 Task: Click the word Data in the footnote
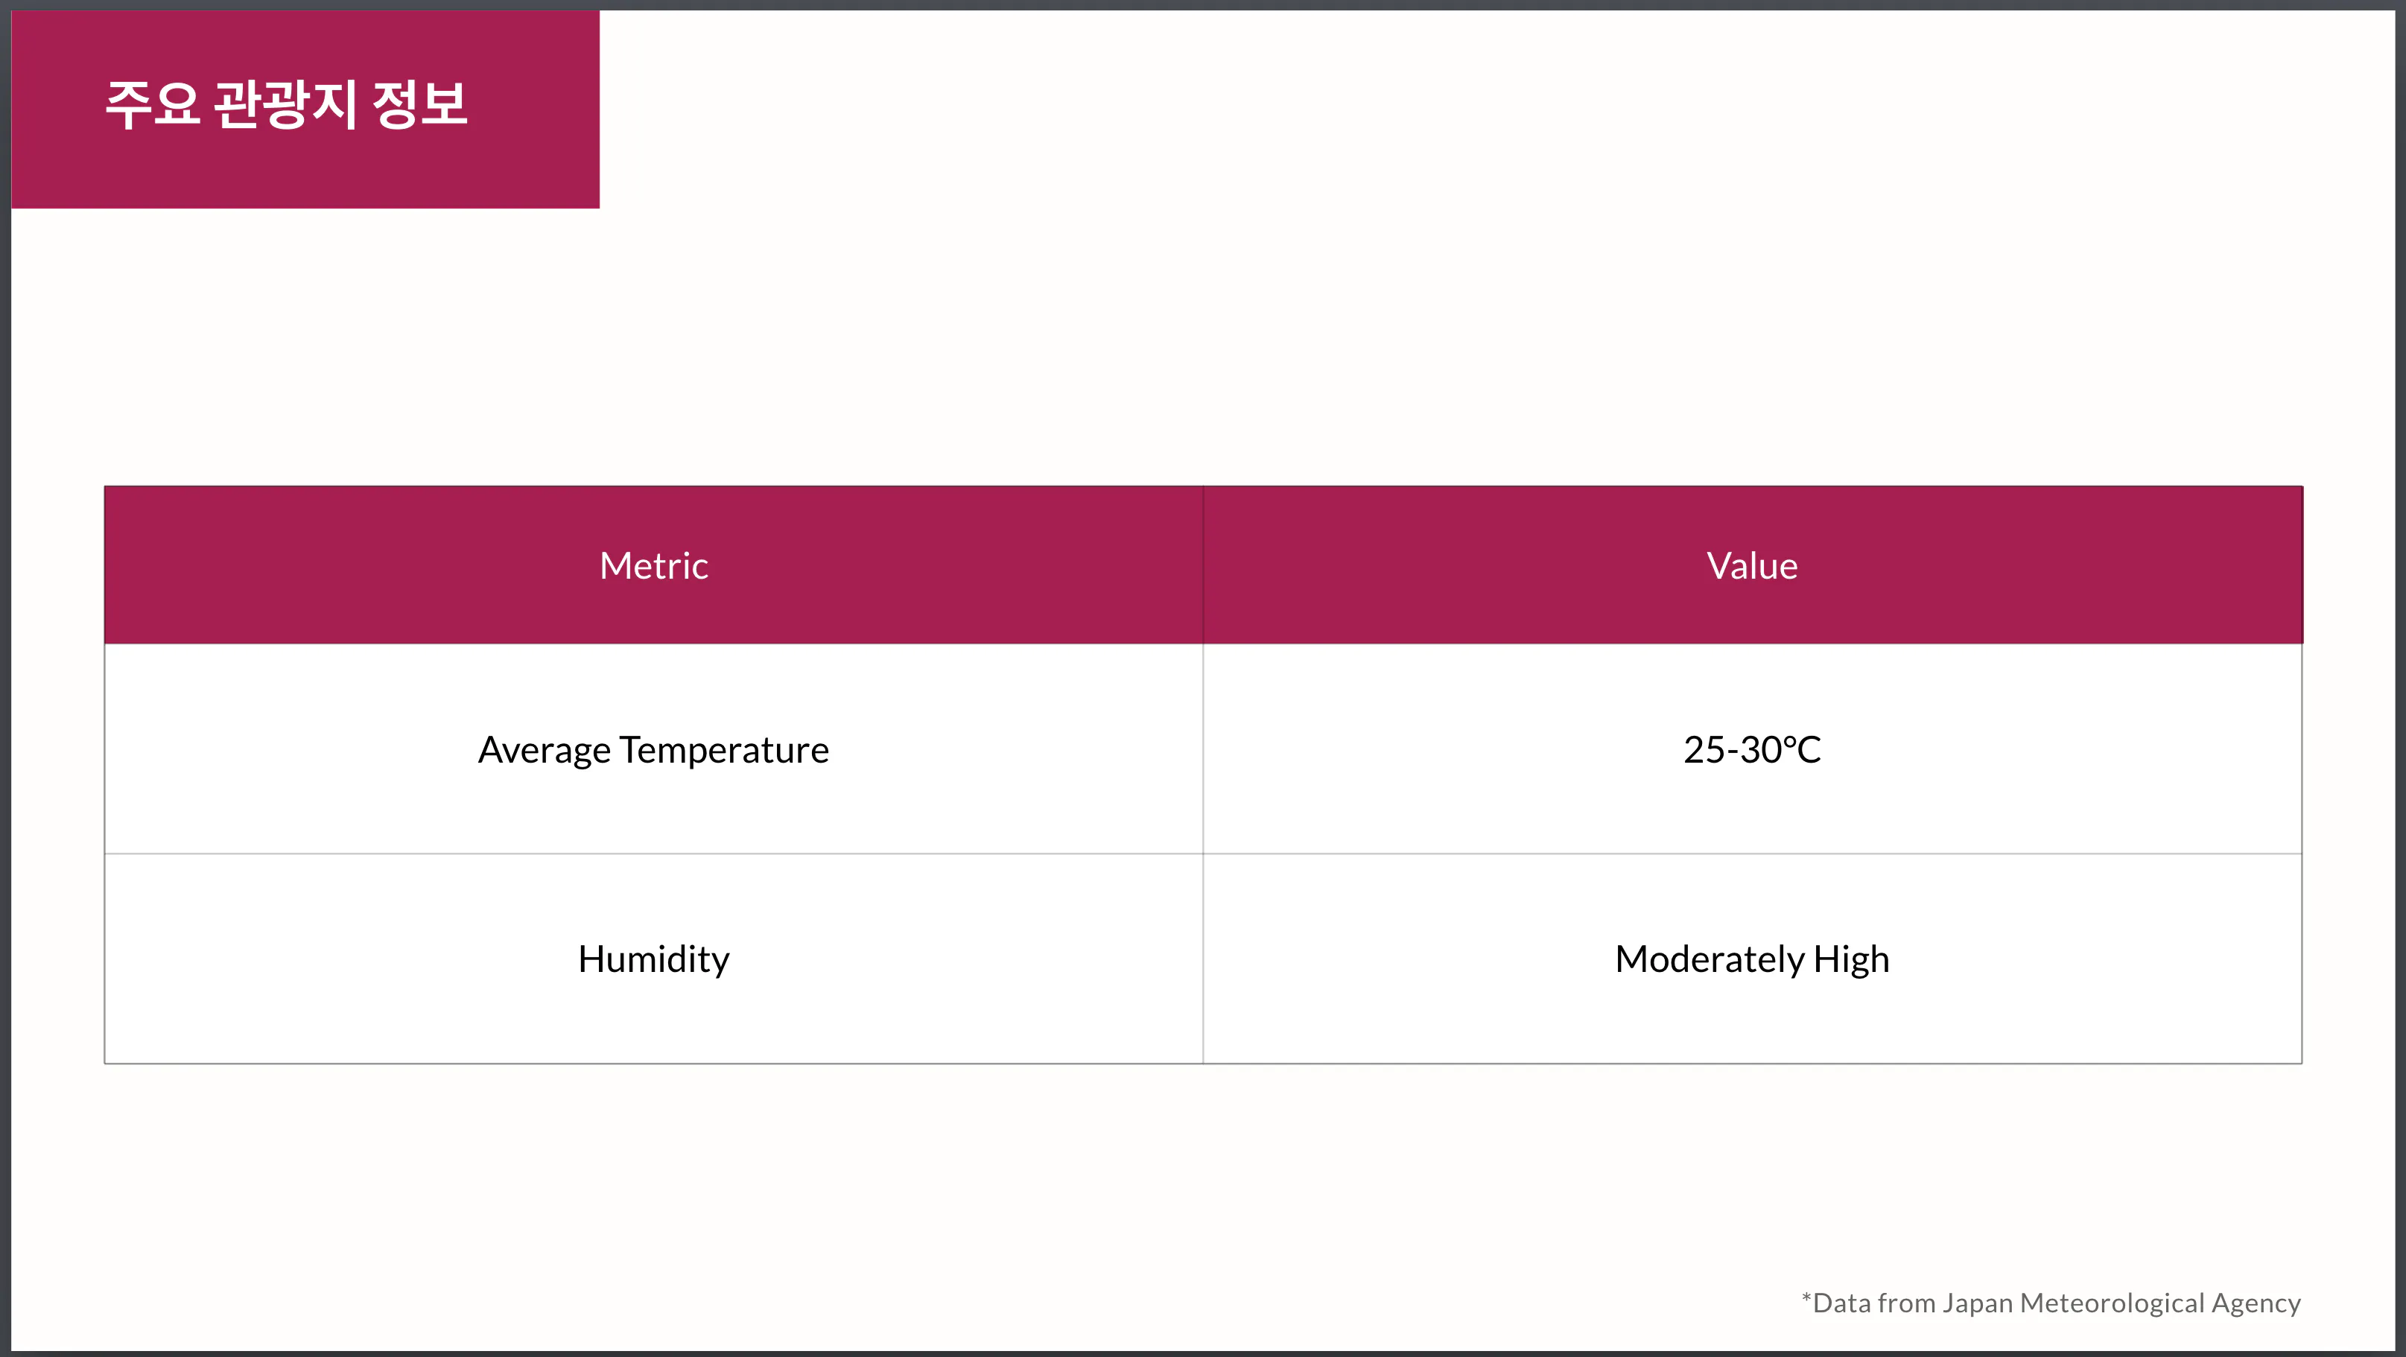[x=1842, y=1303]
